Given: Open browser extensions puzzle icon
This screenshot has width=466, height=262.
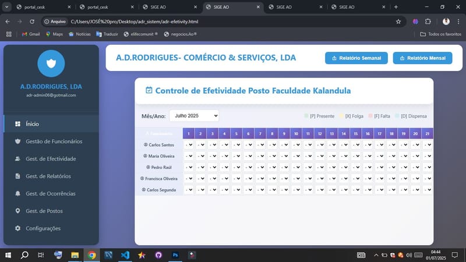Looking at the screenshot, I should 428,22.
